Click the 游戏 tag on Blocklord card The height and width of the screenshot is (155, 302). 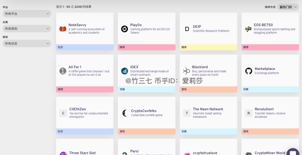click(x=208, y=89)
